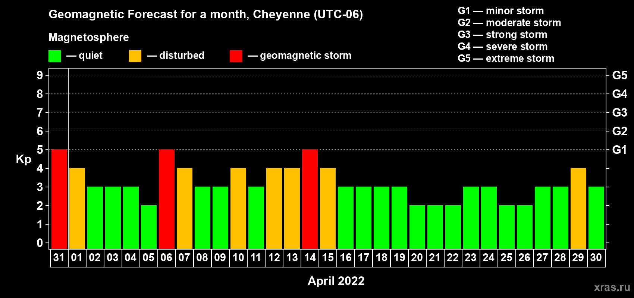Viewport: 634px width, 298px height.
Task: Click the 'geomagnetic storm' legend label
Action: pyautogui.click(x=306, y=56)
